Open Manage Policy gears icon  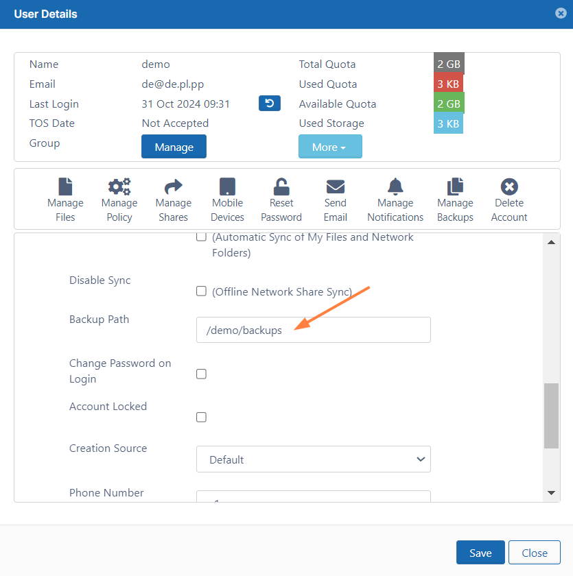pos(119,187)
